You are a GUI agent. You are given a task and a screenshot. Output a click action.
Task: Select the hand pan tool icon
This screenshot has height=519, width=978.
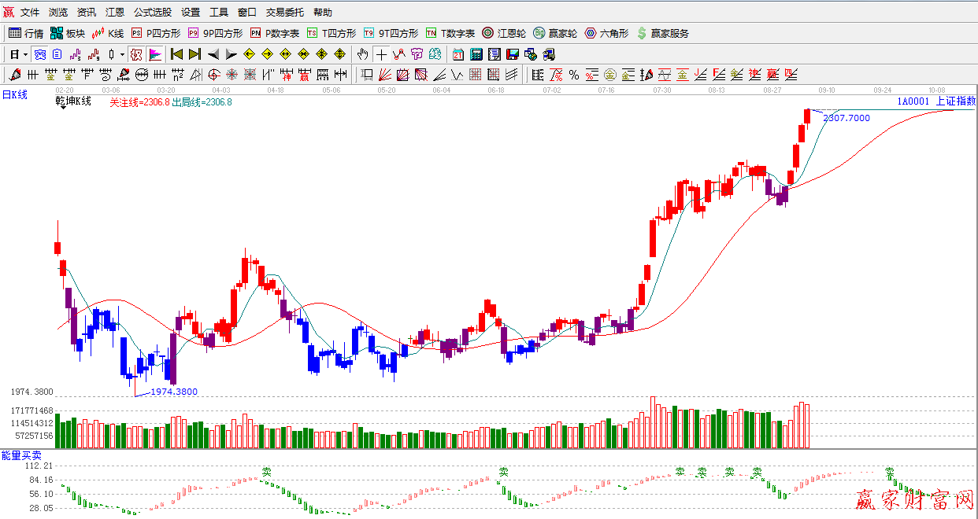pyautogui.click(x=362, y=54)
